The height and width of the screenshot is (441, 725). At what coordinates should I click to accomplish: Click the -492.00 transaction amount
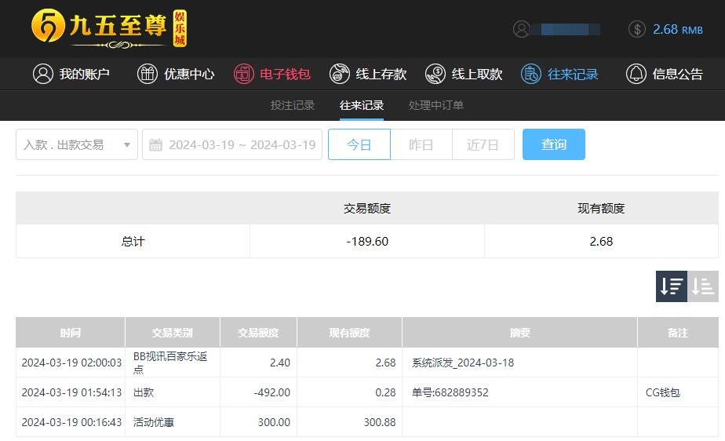pos(271,392)
